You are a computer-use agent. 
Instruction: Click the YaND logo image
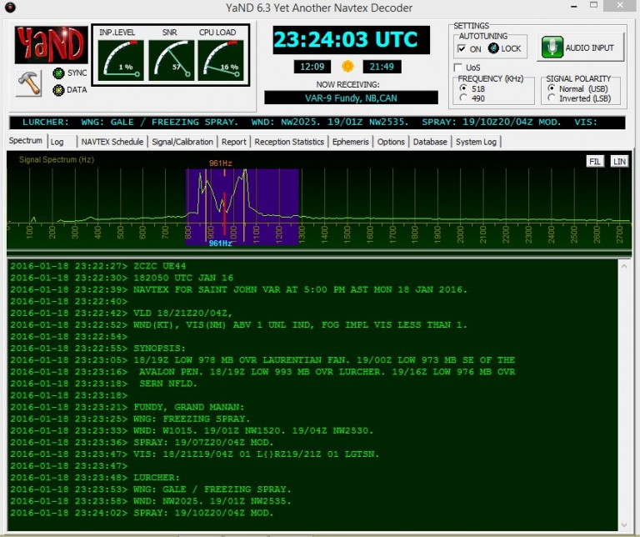50,45
